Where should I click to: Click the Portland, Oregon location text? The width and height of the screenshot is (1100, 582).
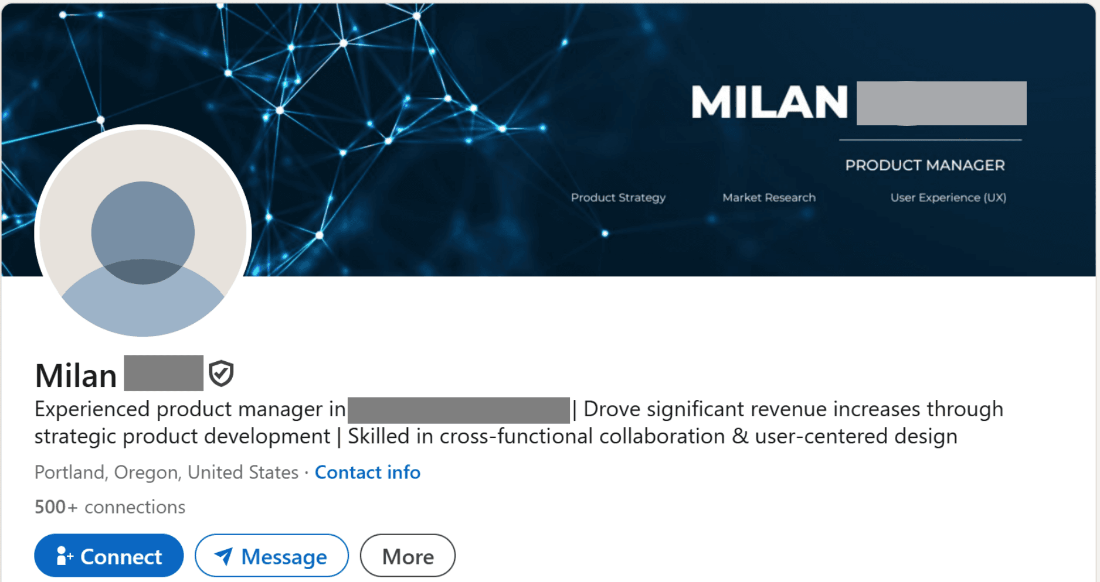pyautogui.click(x=167, y=472)
